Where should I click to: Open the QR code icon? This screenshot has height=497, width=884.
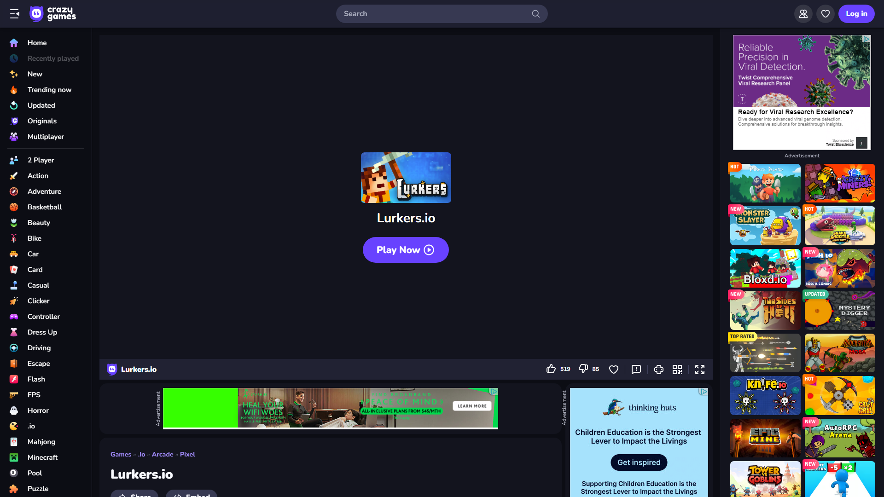[x=677, y=370]
